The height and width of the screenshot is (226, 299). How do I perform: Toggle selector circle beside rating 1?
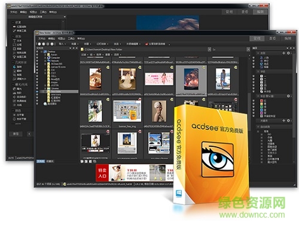coord(254,76)
